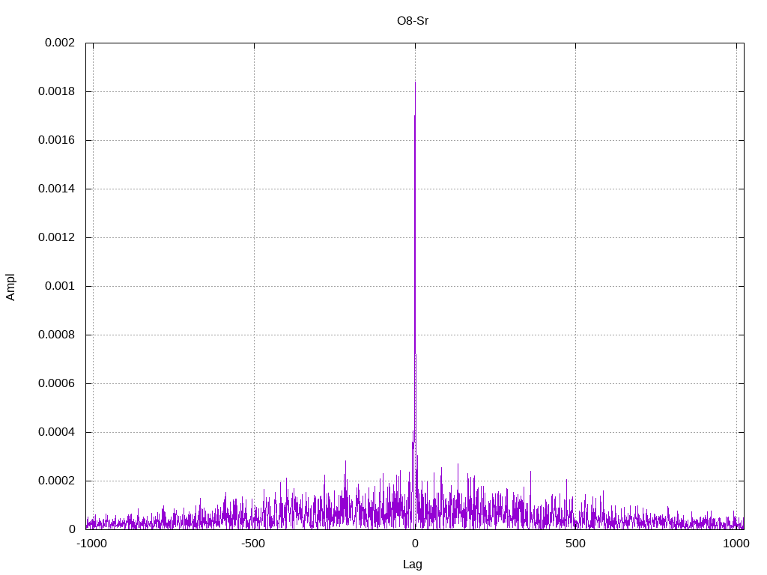This screenshot has height=575, width=767.
Task: Click the 0.0014 y-axis tick label
Action: point(57,189)
